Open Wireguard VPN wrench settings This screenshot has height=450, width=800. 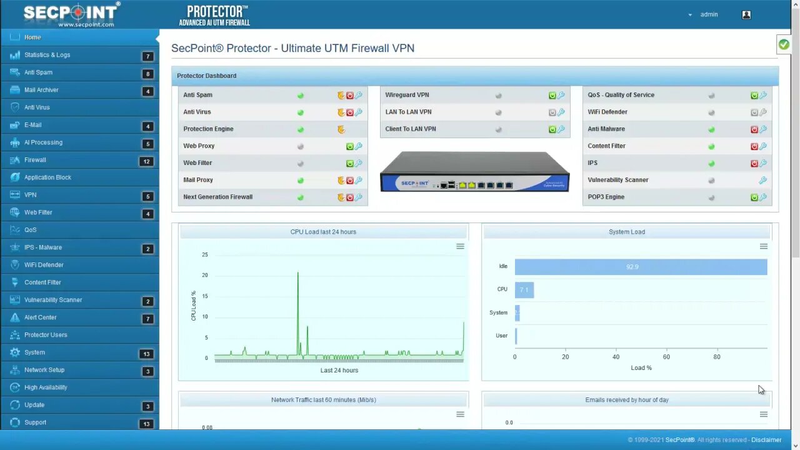point(561,96)
